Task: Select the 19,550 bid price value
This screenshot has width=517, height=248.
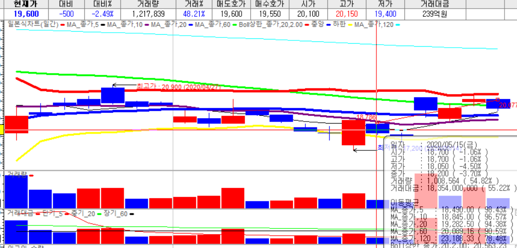Action: (x=270, y=14)
